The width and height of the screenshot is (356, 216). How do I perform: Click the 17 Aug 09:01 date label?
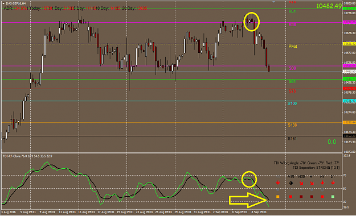pos(106,212)
